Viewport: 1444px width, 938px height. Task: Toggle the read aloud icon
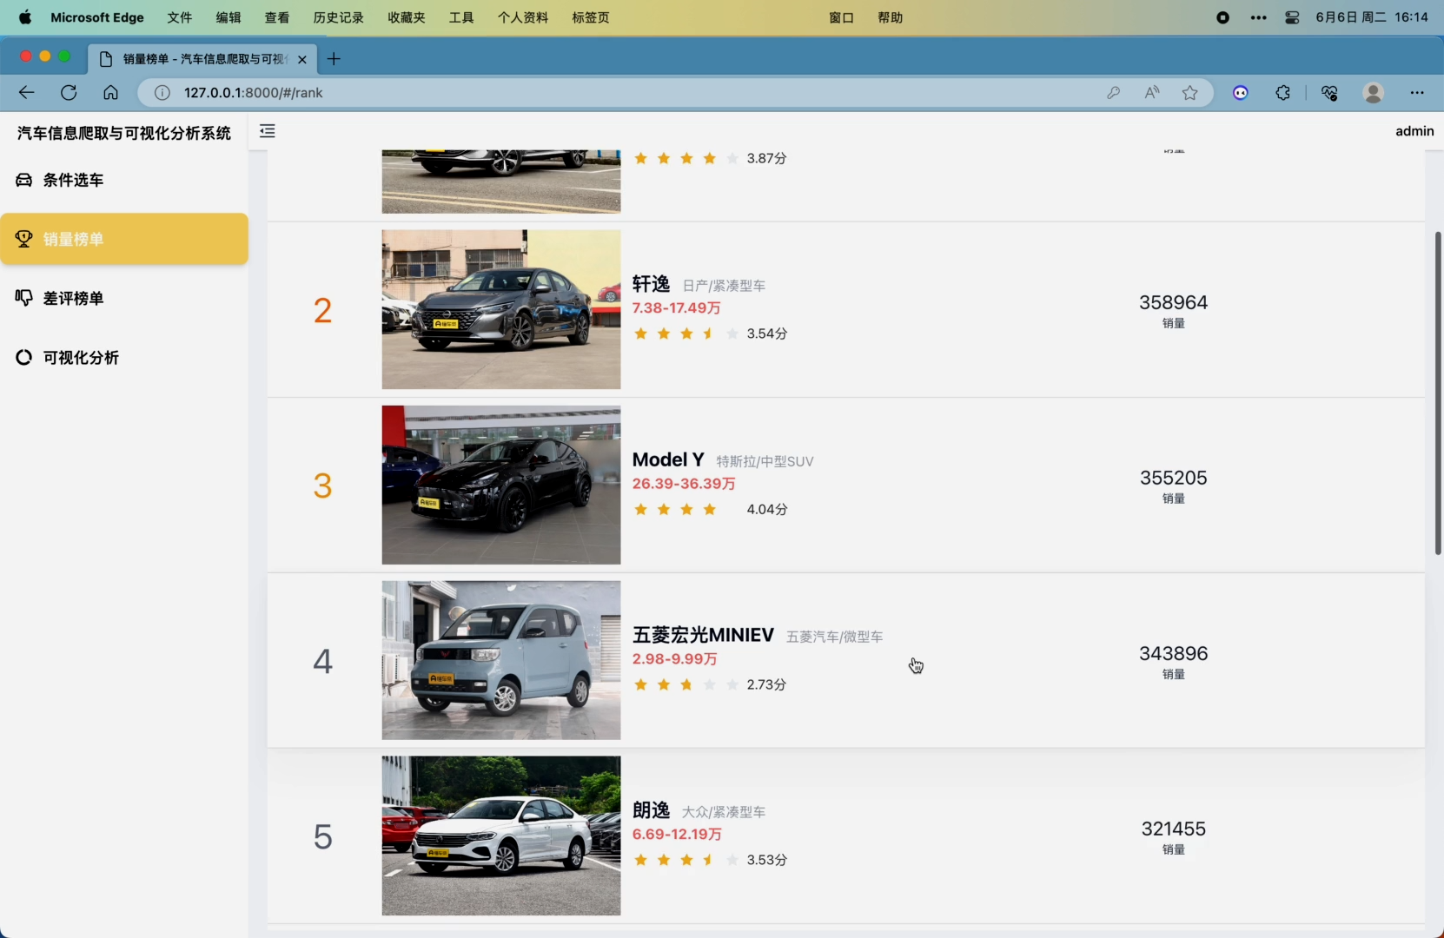1152,92
